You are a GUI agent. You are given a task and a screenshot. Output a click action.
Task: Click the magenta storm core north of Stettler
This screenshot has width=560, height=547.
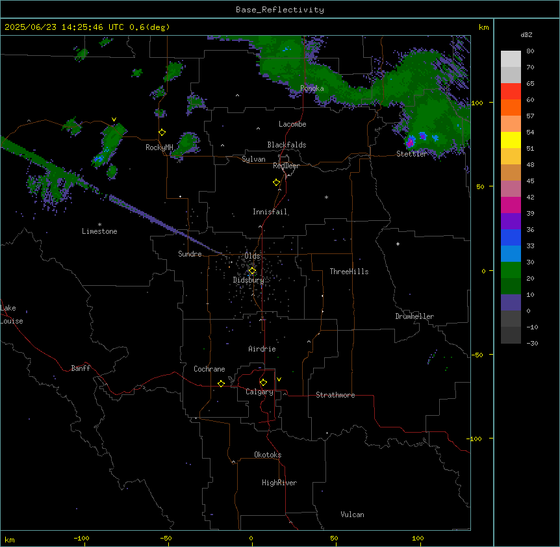[410, 142]
